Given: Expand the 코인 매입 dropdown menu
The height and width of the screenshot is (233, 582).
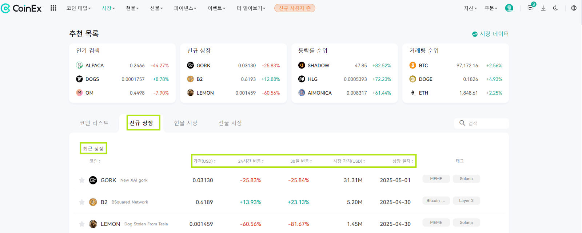Looking at the screenshot, I should 79,8.
